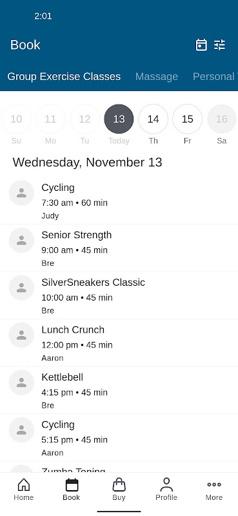
Task: Select today's date 13
Action: (x=119, y=119)
